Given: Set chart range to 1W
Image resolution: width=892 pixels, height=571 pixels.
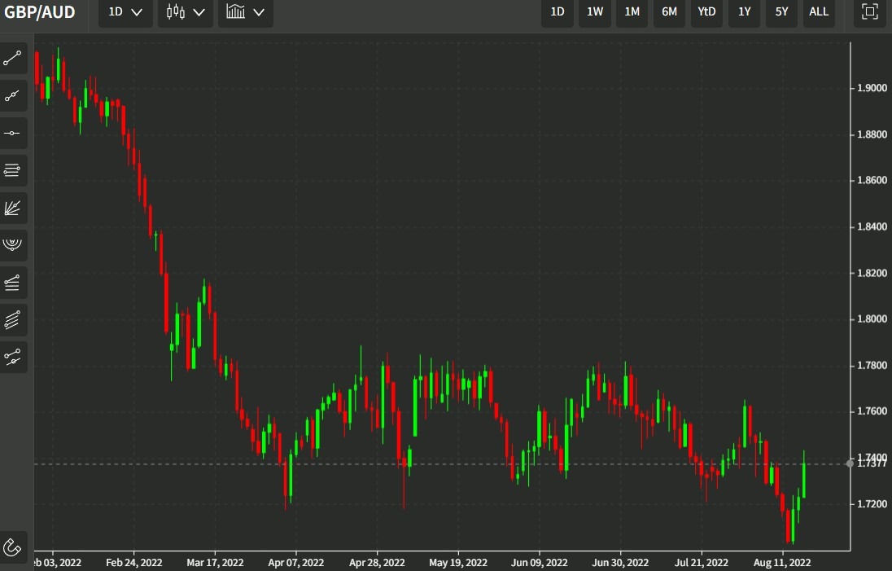Looking at the screenshot, I should point(595,12).
